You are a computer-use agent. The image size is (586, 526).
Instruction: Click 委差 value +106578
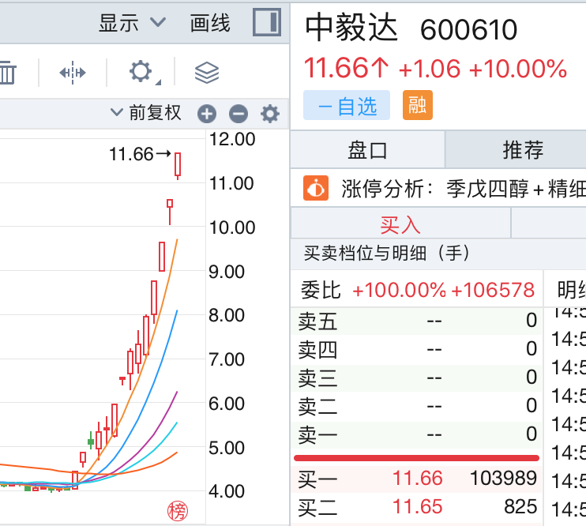click(493, 290)
